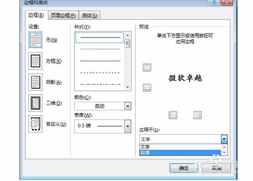Image resolution: width=253 pixels, height=181 pixels.
Task: Click the 三维(D) setting label
Action: point(54,103)
